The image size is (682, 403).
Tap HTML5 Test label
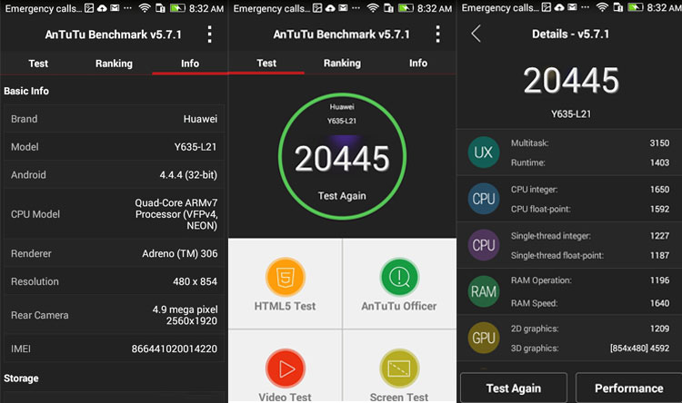click(286, 306)
